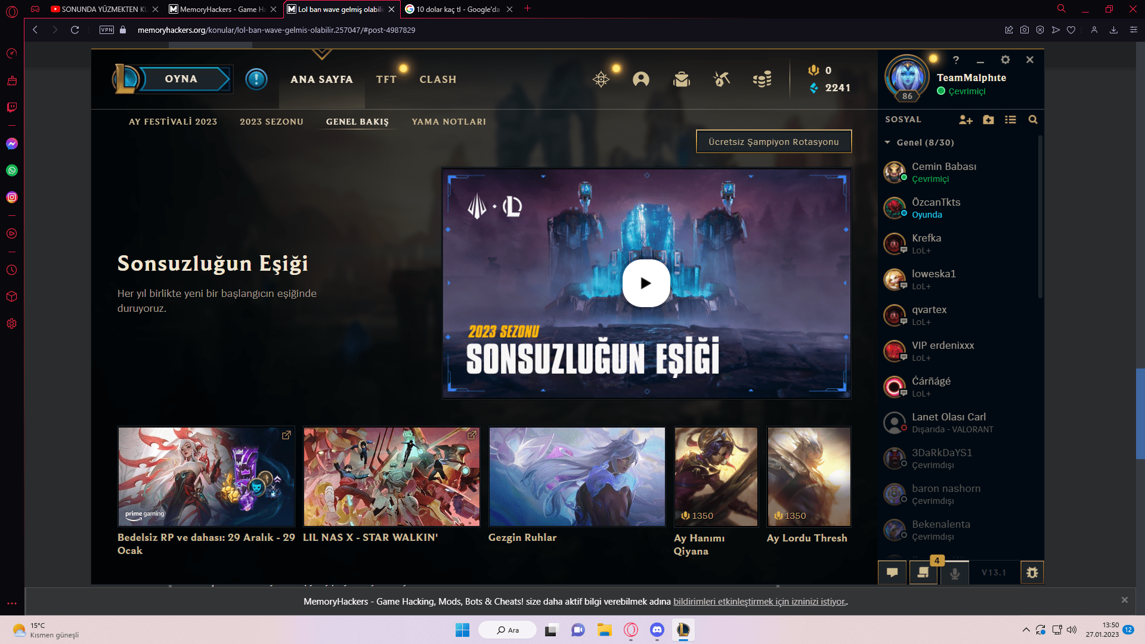Open the crossed-emblem icon in League top bar
Screen dimensions: 1145x644
coord(601,79)
